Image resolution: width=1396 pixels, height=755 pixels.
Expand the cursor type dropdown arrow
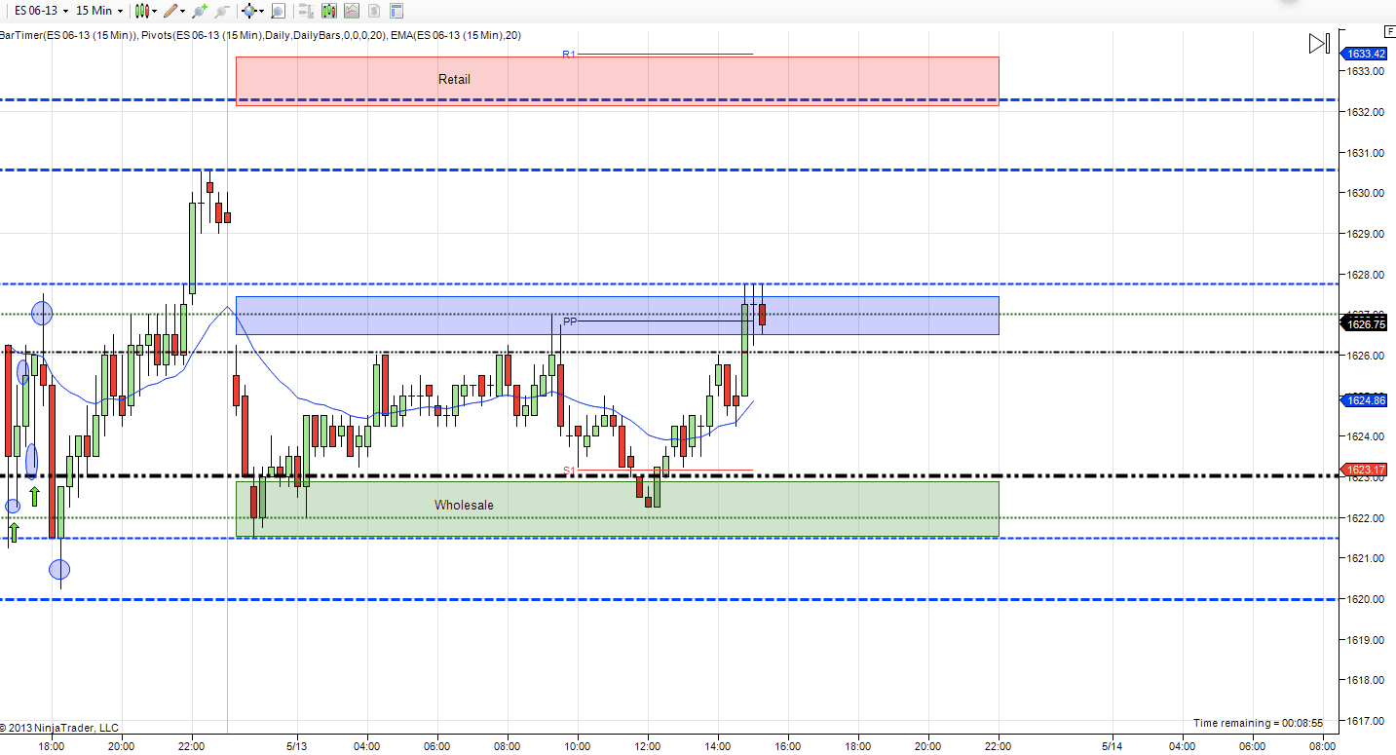pyautogui.click(x=261, y=11)
